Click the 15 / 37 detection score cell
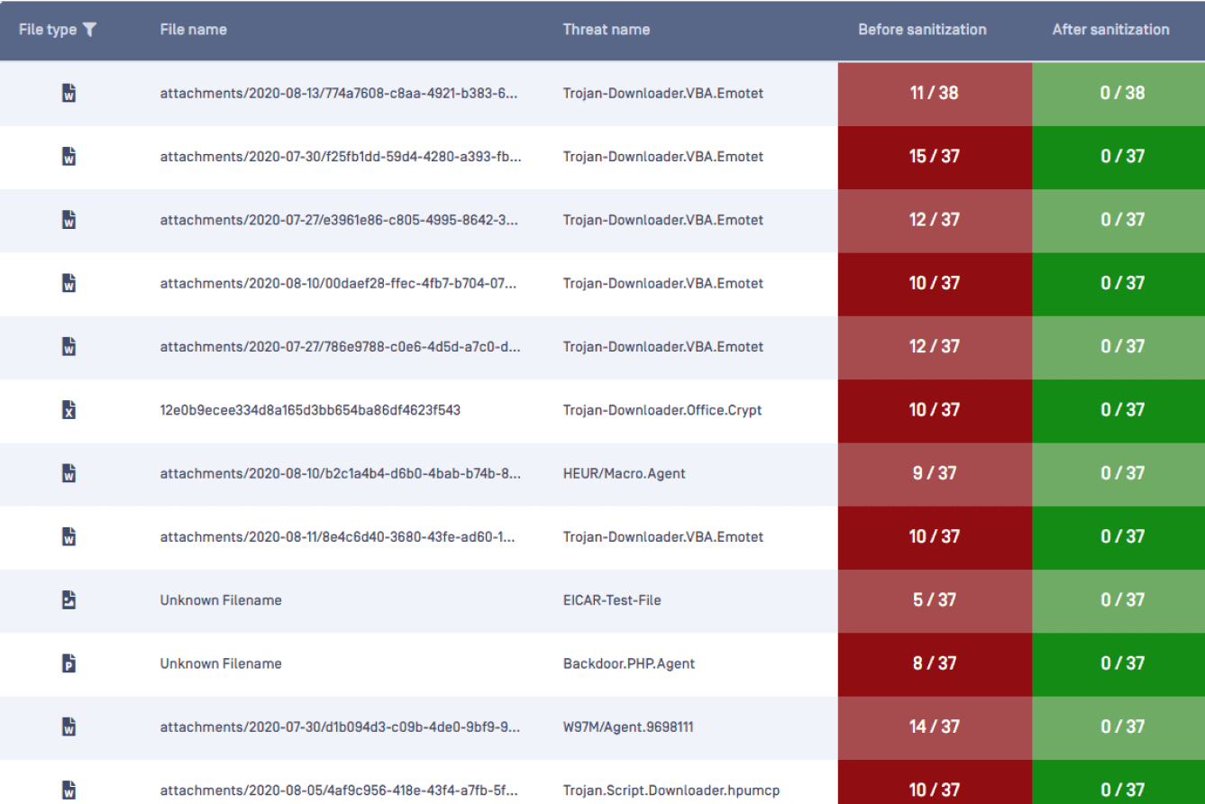Screen dimensions: 1205x804 coord(934,157)
